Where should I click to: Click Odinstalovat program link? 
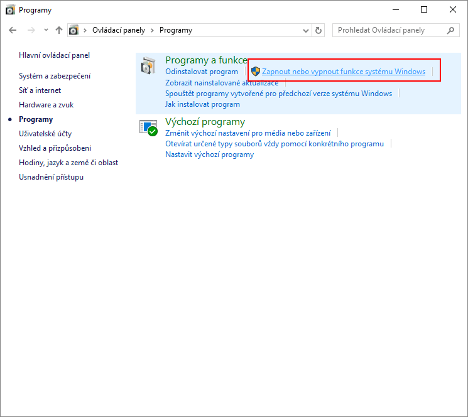[202, 72]
